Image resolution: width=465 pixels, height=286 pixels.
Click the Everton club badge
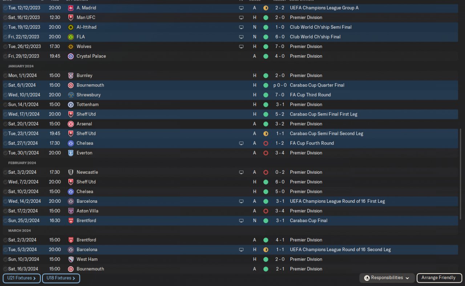point(70,153)
